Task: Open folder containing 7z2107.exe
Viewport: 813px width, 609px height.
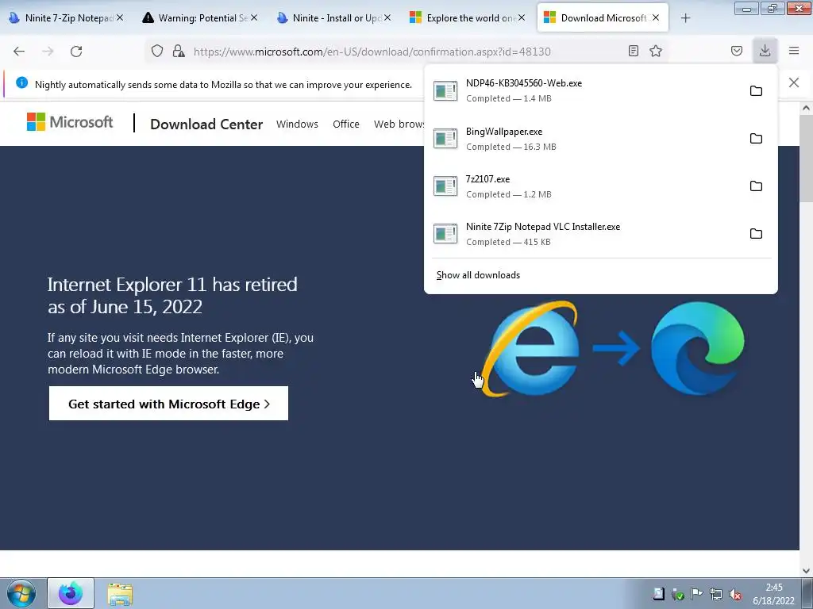Action: click(756, 186)
